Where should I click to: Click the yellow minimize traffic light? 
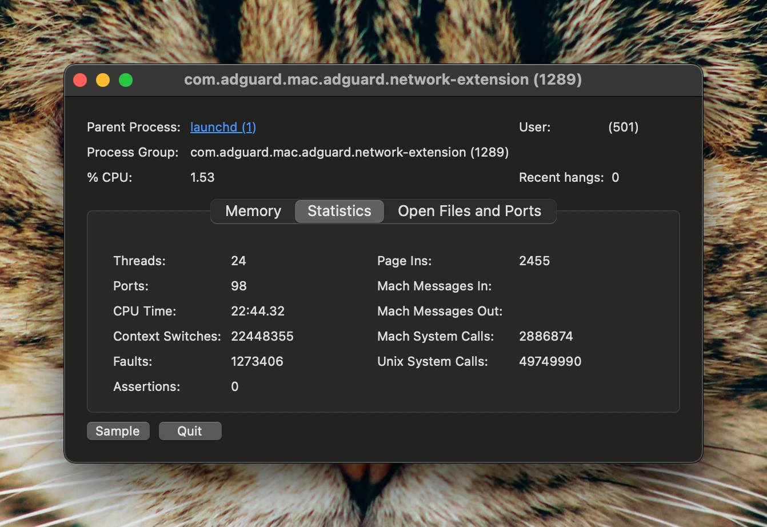tap(103, 79)
